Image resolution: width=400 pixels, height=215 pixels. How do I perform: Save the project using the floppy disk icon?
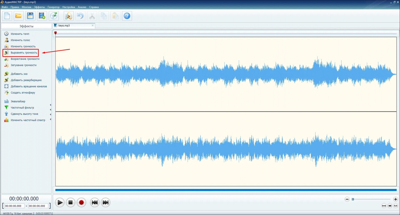[30, 16]
